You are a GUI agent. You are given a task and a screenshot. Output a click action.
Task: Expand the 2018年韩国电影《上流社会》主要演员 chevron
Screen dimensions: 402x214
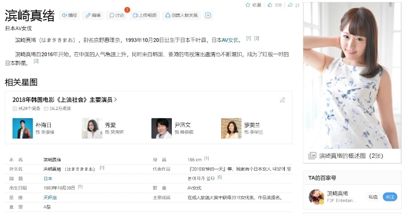pos(116,99)
